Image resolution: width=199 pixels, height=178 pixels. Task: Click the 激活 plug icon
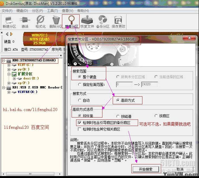tap(25, 20)
